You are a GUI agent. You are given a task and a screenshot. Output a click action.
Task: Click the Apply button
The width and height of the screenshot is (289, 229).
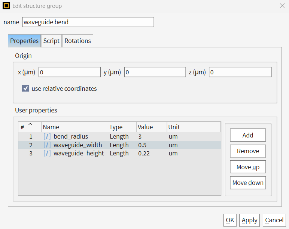250,220
